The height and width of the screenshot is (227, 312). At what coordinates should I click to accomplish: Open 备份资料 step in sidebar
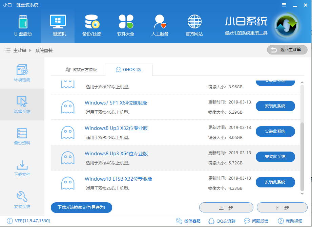tap(22, 136)
